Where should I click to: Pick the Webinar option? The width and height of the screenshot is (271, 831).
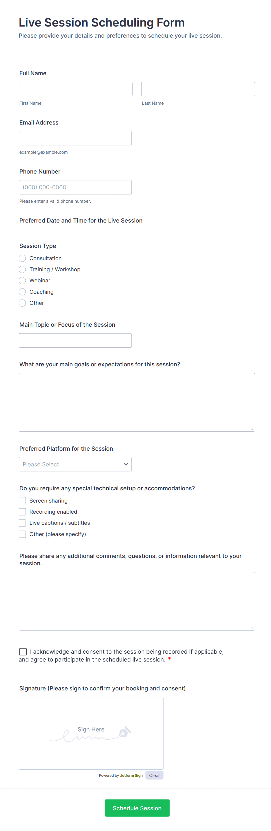(22, 280)
